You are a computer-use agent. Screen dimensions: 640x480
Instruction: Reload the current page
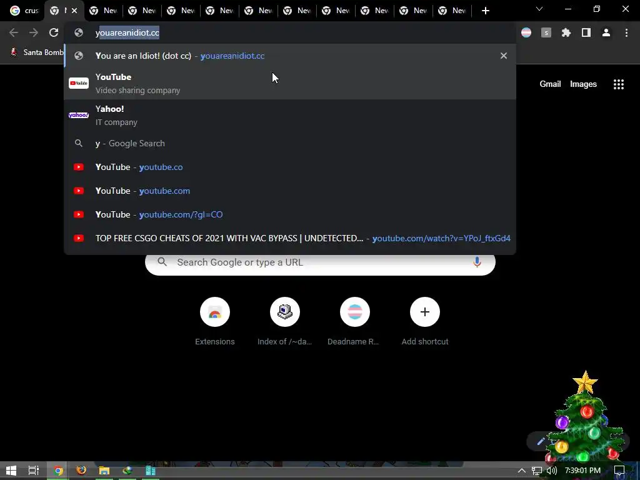(54, 32)
